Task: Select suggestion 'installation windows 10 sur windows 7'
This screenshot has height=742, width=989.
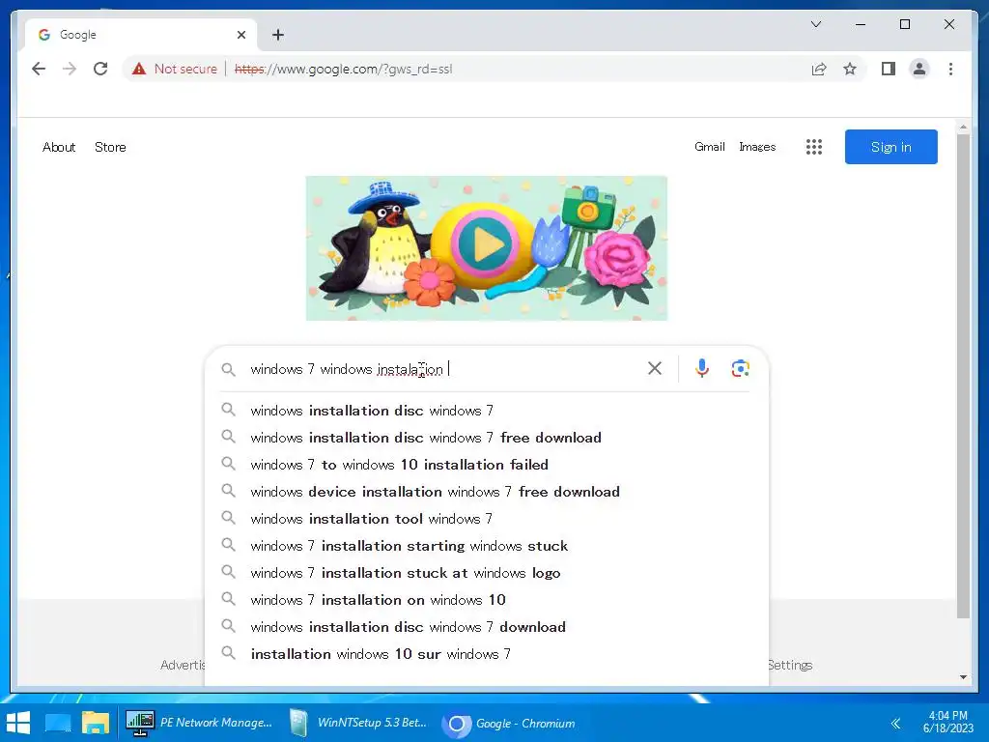Action: pos(487,654)
